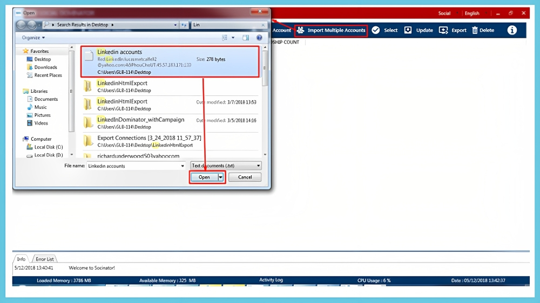Image resolution: width=540 pixels, height=303 pixels.
Task: Select Local Disk (C:) drive
Action: pyautogui.click(x=45, y=147)
